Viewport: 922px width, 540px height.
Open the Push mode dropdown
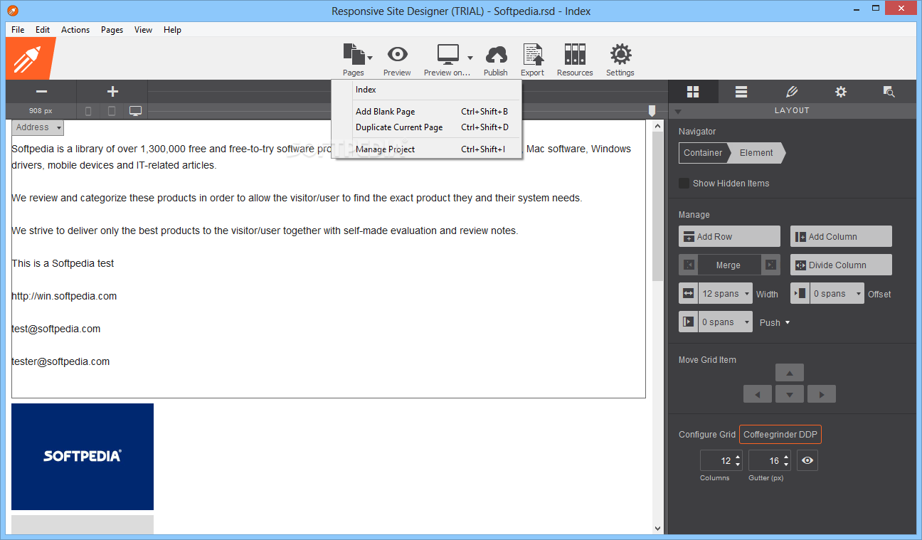pos(775,322)
